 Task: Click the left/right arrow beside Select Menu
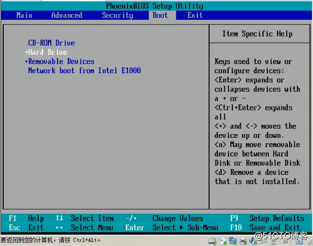click(x=59, y=227)
